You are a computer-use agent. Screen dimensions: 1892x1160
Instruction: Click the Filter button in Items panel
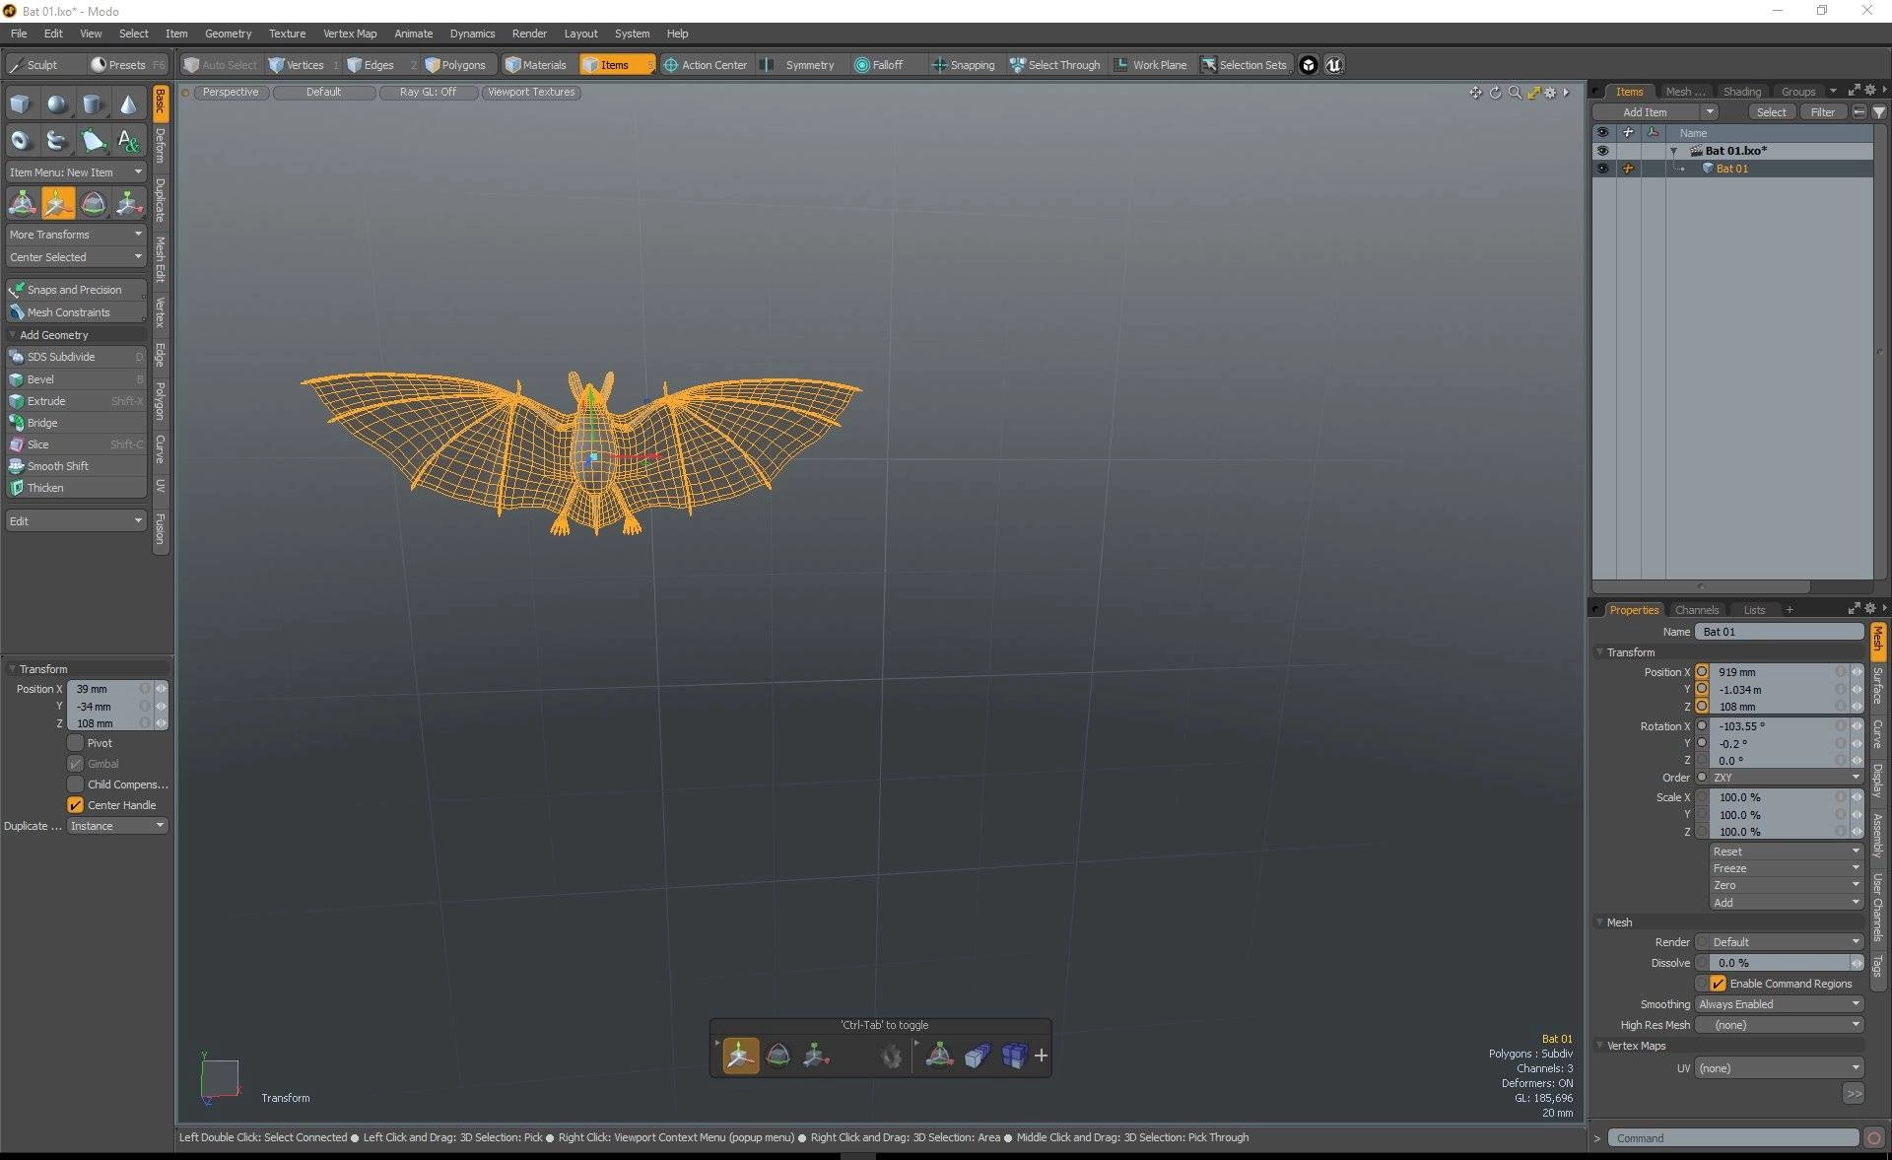click(1823, 112)
